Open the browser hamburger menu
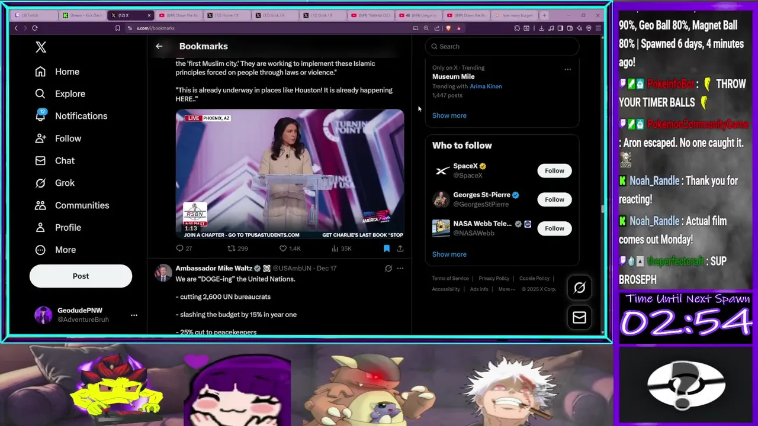This screenshot has height=426, width=758. (x=598, y=28)
